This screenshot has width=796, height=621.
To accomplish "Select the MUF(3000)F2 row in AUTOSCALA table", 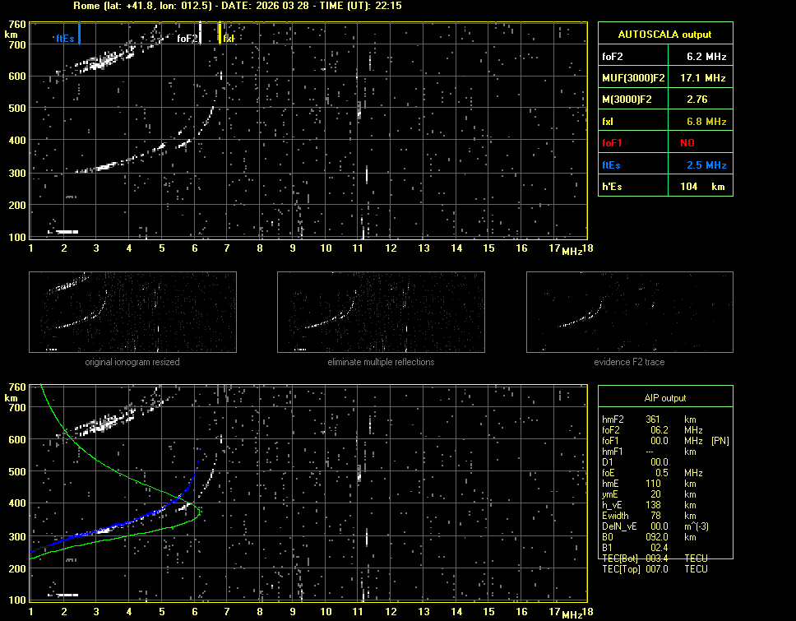I will [664, 78].
